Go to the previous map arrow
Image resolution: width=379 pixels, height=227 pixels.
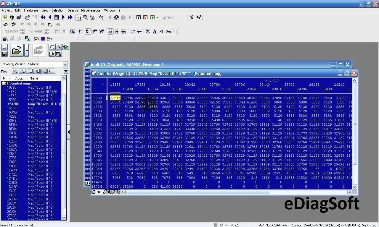[x=50, y=17]
